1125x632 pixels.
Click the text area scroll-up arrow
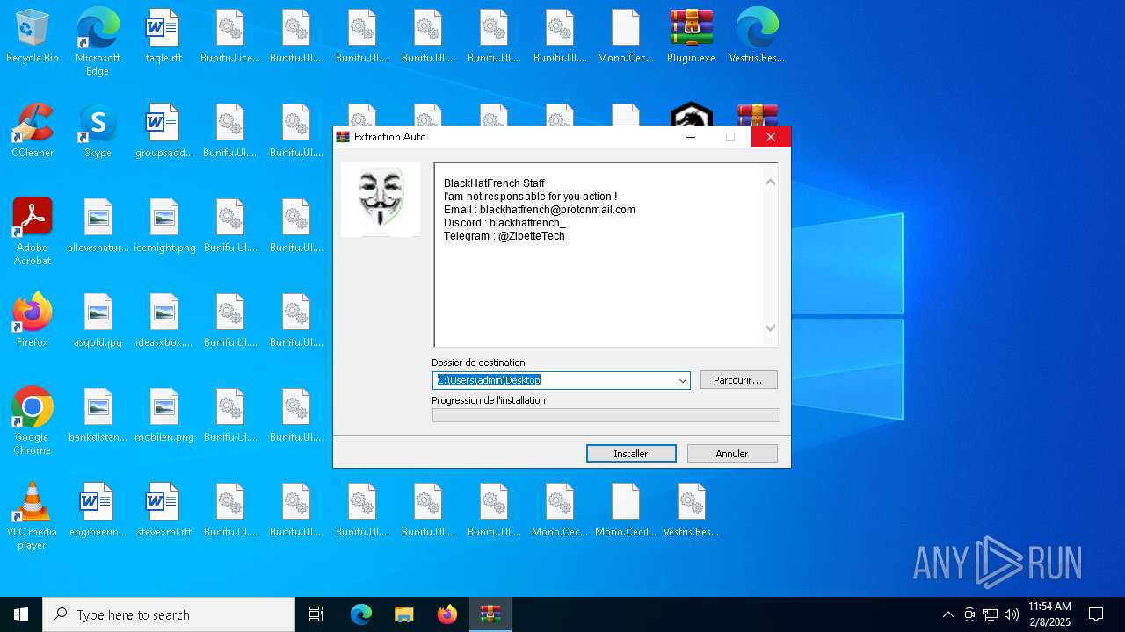[x=770, y=183]
